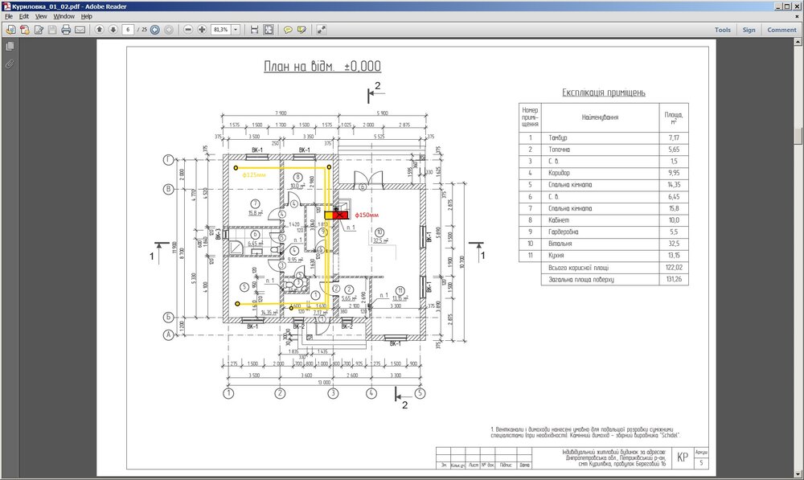Click the email attachment icon
Image resolution: width=804 pixels, height=480 pixels.
tap(80, 29)
